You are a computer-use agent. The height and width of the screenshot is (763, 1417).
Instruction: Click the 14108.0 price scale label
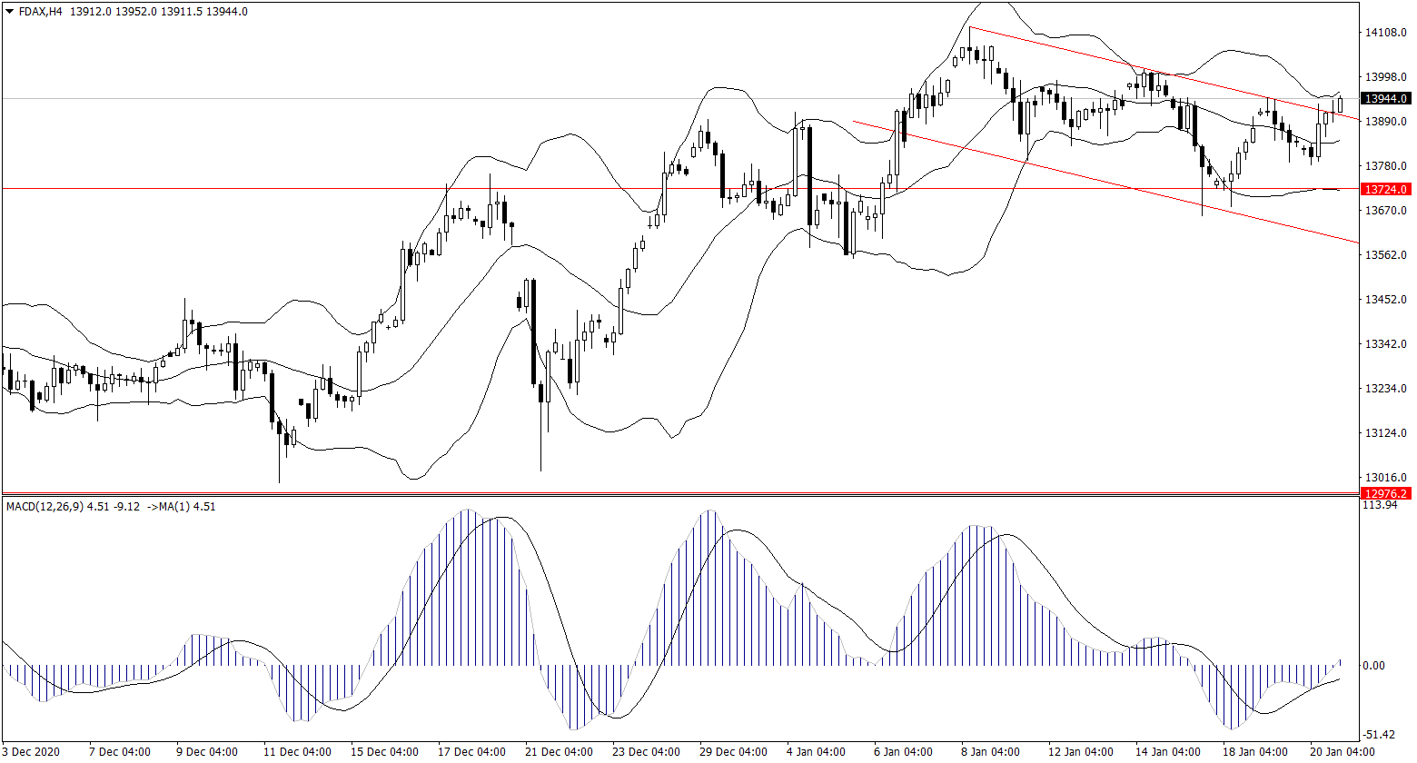click(1385, 33)
